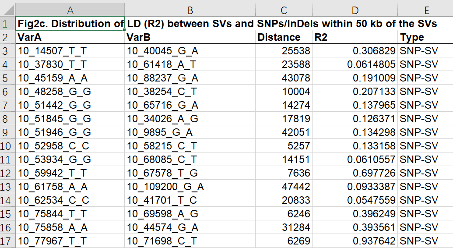The image size is (453, 248).
Task: Select R2 value 0.393561
Action: click(355, 227)
